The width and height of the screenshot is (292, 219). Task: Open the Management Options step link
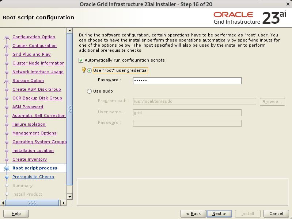(x=34, y=133)
